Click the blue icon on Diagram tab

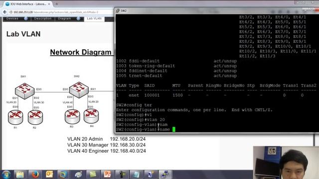point(78,19)
